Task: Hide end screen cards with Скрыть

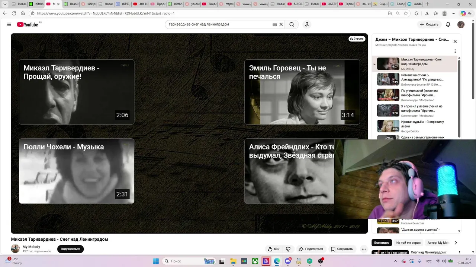Action: 357,39
